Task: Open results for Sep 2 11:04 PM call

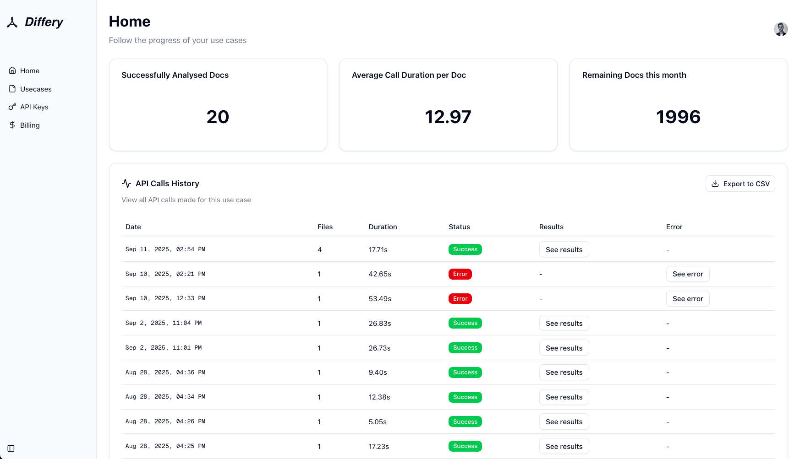Action: click(564, 323)
